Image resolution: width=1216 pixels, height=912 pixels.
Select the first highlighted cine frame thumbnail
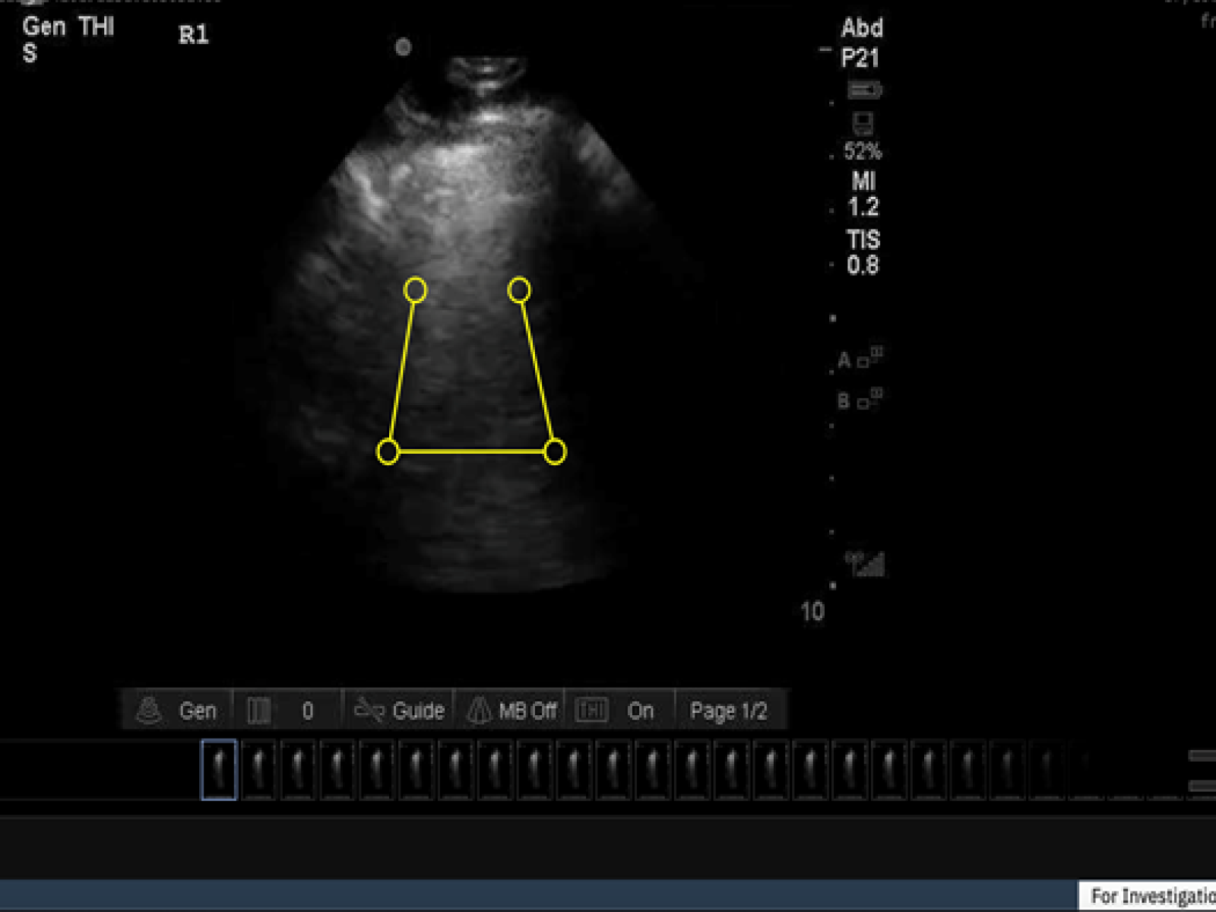point(219,769)
